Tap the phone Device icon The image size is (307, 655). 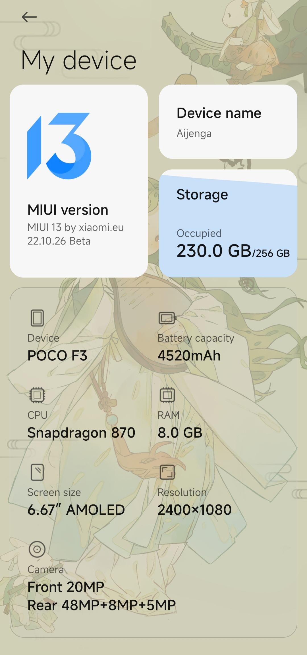coord(37,318)
